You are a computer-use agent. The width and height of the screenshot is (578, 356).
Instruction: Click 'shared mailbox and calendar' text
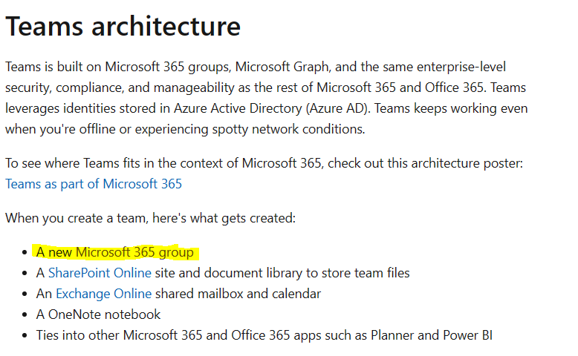(x=248, y=294)
